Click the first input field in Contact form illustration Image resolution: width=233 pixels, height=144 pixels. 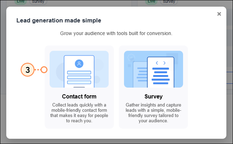click(79, 73)
